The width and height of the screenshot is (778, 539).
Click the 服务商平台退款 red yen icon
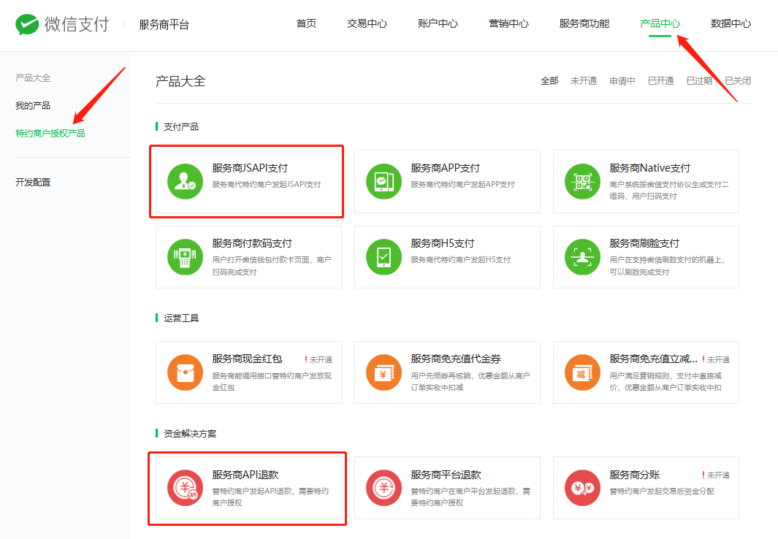384,488
